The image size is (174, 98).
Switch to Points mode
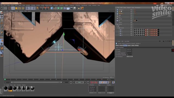(2, 27)
